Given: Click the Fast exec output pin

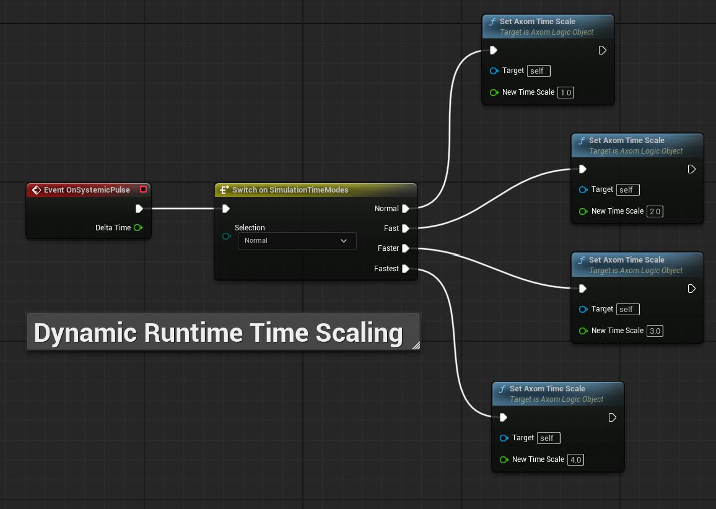Looking at the screenshot, I should pyautogui.click(x=406, y=228).
